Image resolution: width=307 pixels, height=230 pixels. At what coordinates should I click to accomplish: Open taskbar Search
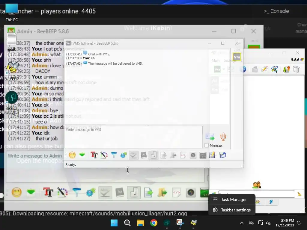pos(127,223)
